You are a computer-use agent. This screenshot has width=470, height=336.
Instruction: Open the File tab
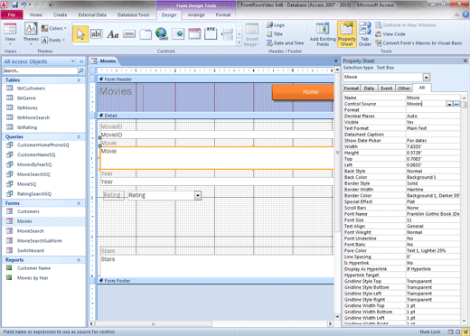coord(12,14)
